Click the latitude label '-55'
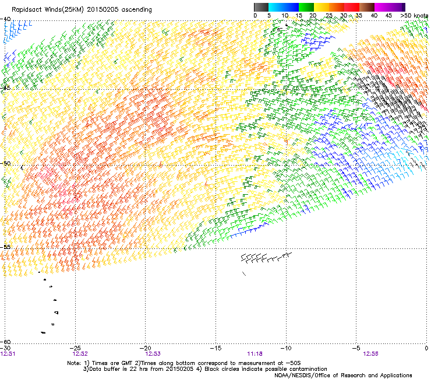431x379 pixels. tap(5, 247)
